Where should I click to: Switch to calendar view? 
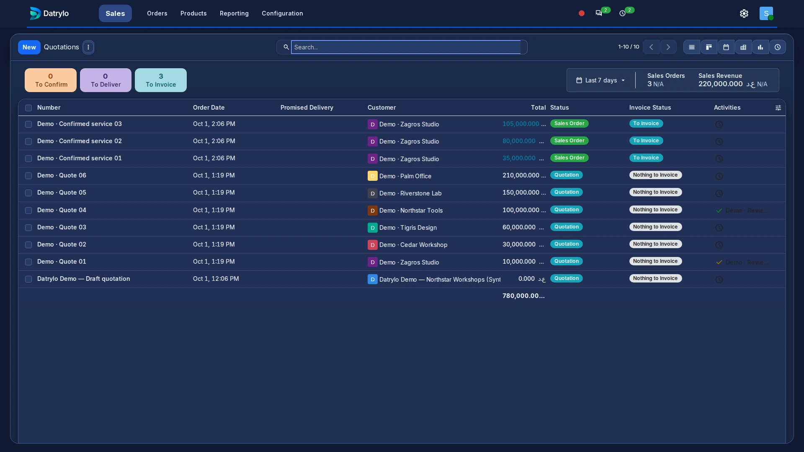pyautogui.click(x=726, y=47)
